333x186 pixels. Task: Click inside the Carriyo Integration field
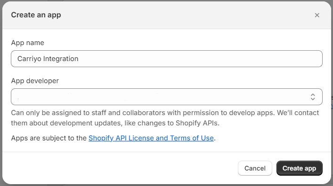tap(167, 59)
